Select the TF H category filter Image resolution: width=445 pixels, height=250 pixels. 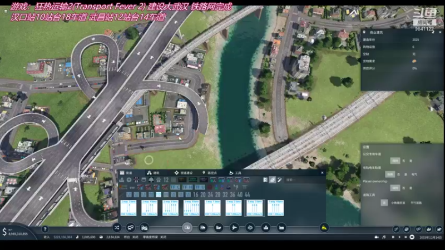pos(187,187)
